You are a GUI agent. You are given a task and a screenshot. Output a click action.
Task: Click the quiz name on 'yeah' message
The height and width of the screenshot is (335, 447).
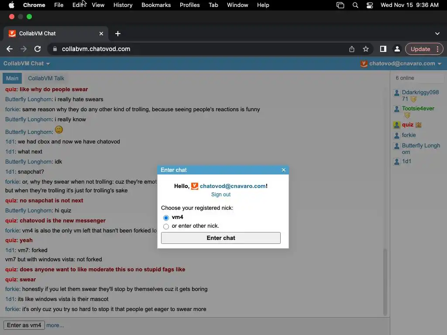tap(11, 240)
